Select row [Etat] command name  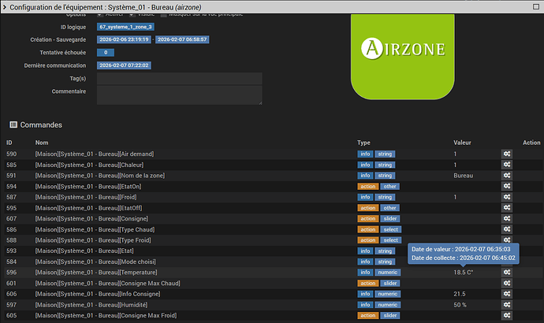tap(84, 251)
